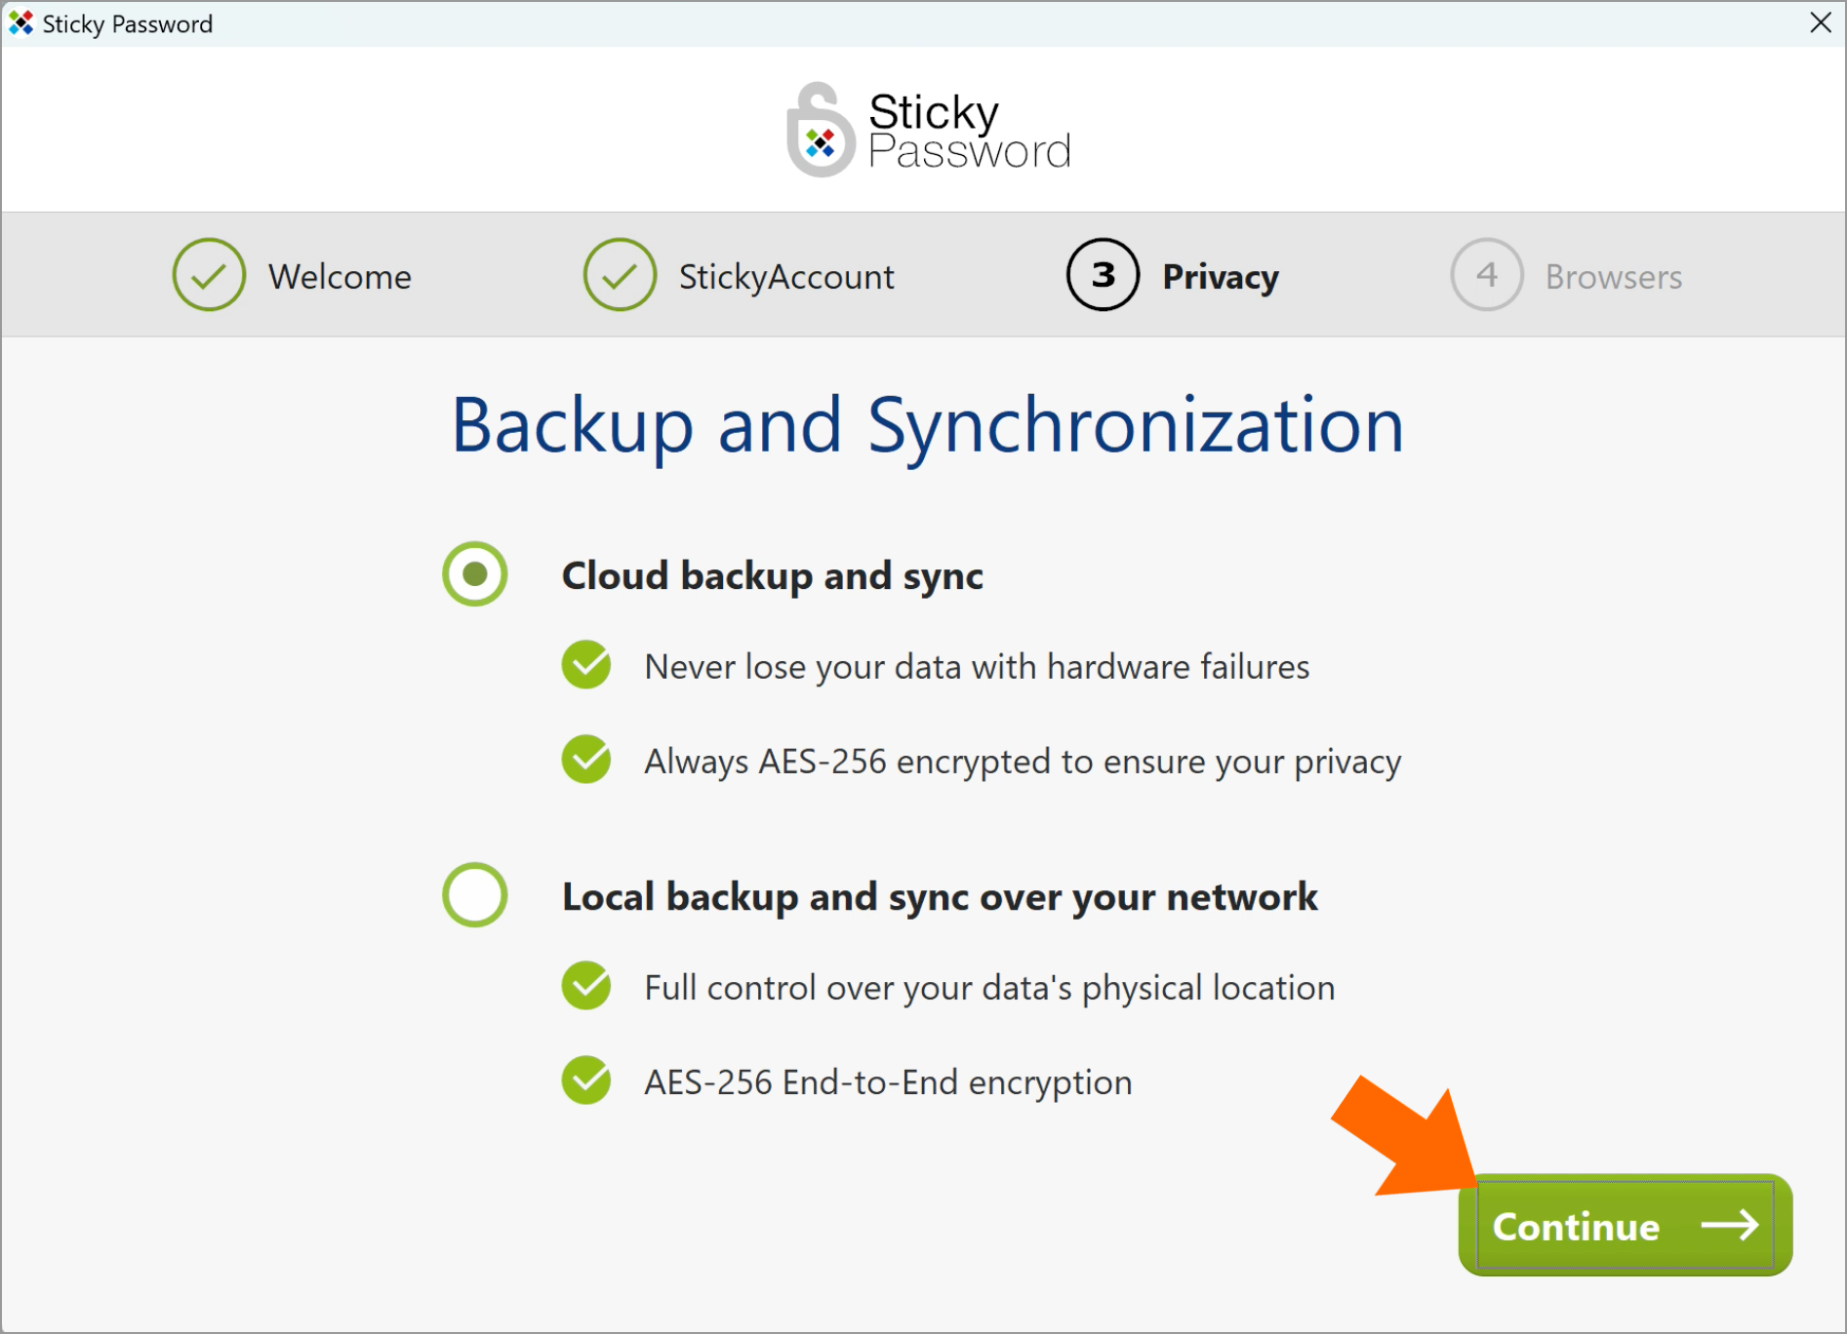Click green check beside End-to-End encryption
Screen dimensions: 1847x1334
click(x=586, y=1080)
